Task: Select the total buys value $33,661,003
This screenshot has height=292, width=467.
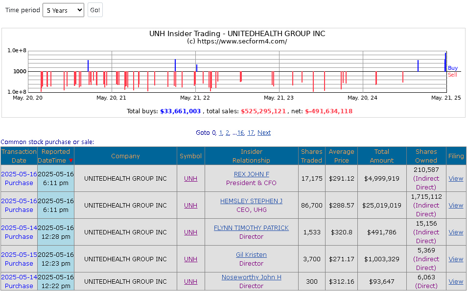Action: point(181,111)
